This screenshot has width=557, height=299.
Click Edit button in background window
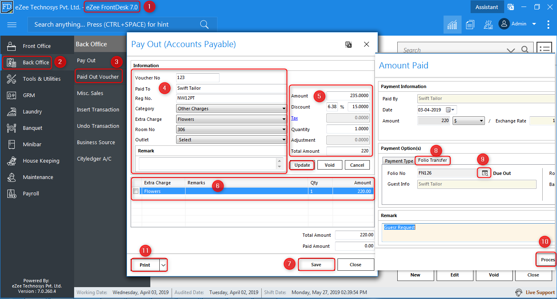click(x=455, y=275)
